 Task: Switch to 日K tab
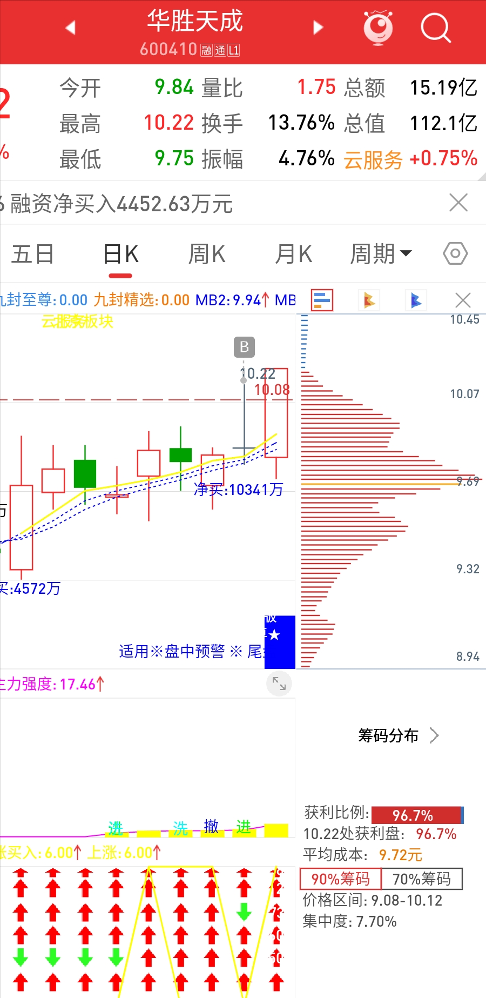121,254
